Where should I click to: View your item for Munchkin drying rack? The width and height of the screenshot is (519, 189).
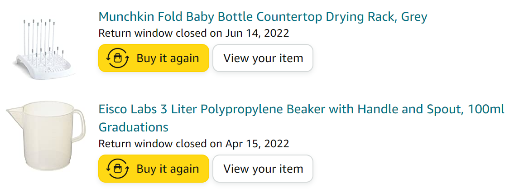coord(263,58)
